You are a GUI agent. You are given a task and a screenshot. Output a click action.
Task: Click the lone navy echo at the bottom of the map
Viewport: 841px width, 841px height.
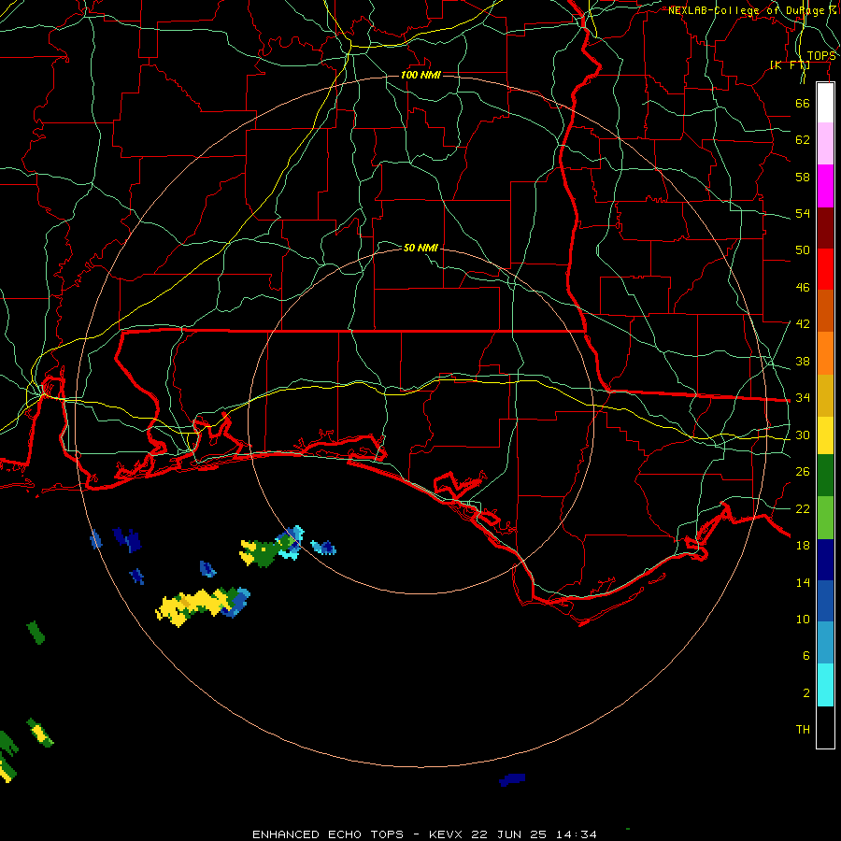[512, 779]
